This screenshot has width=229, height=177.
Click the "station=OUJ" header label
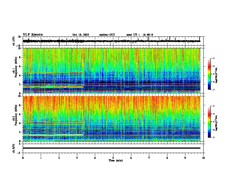[x=107, y=35]
